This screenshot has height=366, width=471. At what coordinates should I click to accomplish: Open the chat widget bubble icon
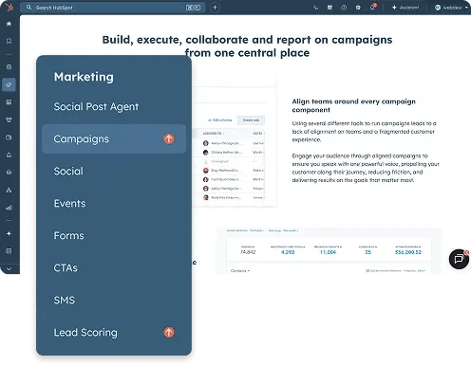click(459, 259)
